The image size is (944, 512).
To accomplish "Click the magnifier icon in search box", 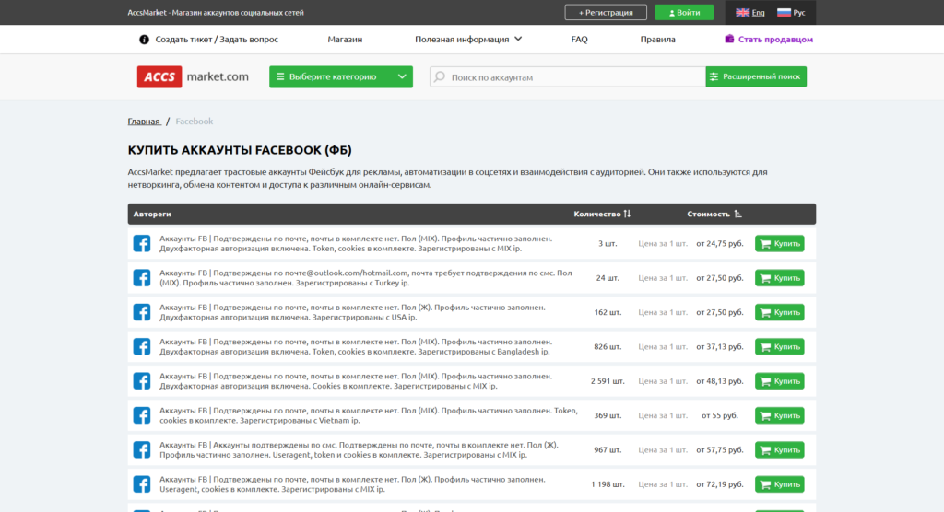I will click(x=440, y=76).
